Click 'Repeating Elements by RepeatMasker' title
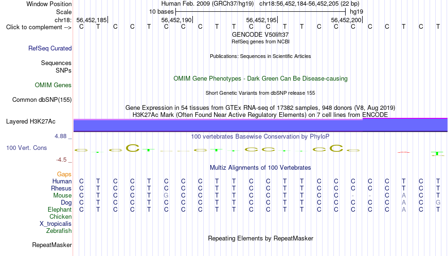Viewport: 448px width, 256px height. [x=260, y=238]
